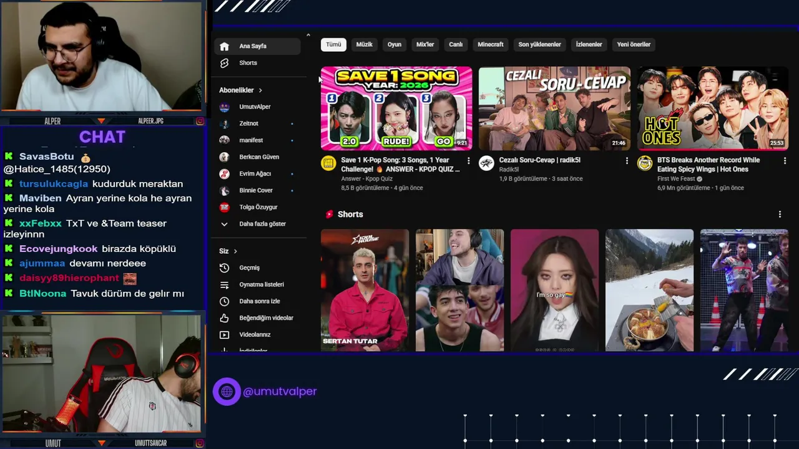
Task: Open First We Feast channel avatar
Action: 645,163
